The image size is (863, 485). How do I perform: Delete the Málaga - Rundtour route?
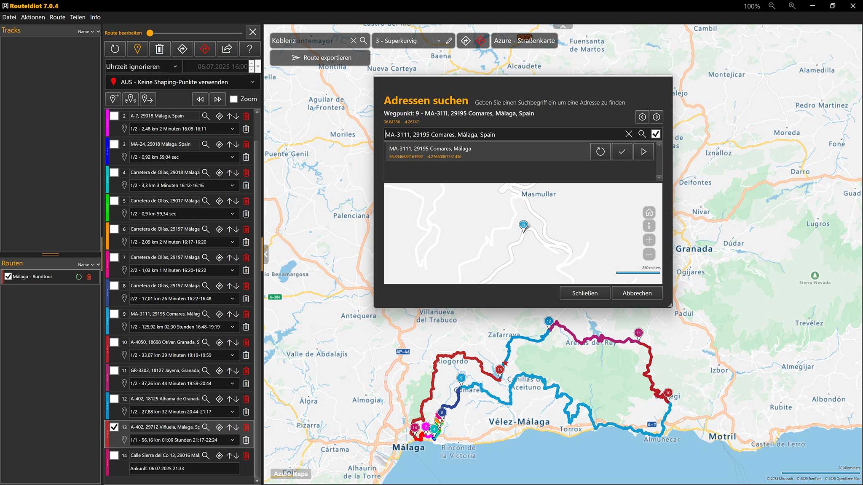[89, 277]
